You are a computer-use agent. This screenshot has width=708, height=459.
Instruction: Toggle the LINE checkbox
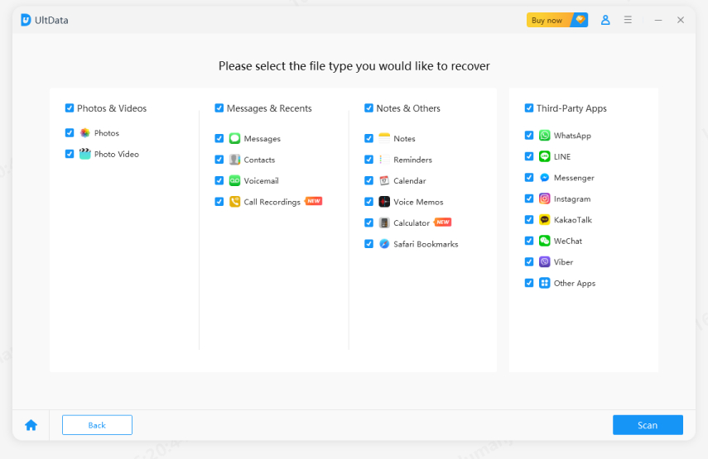tap(529, 156)
